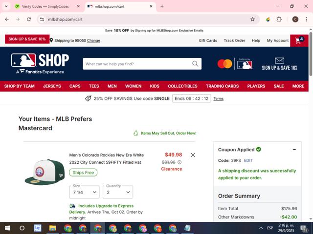Open File Explorer from the taskbar

pyautogui.click(x=52, y=228)
